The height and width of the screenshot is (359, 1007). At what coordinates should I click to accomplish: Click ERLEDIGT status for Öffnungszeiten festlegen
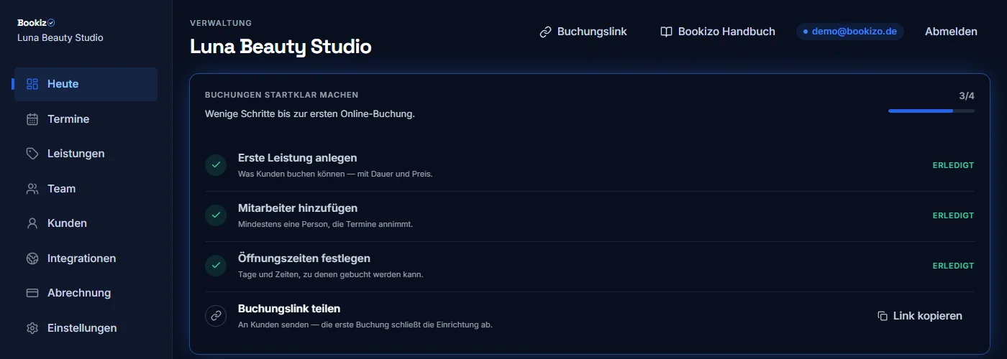click(x=953, y=266)
